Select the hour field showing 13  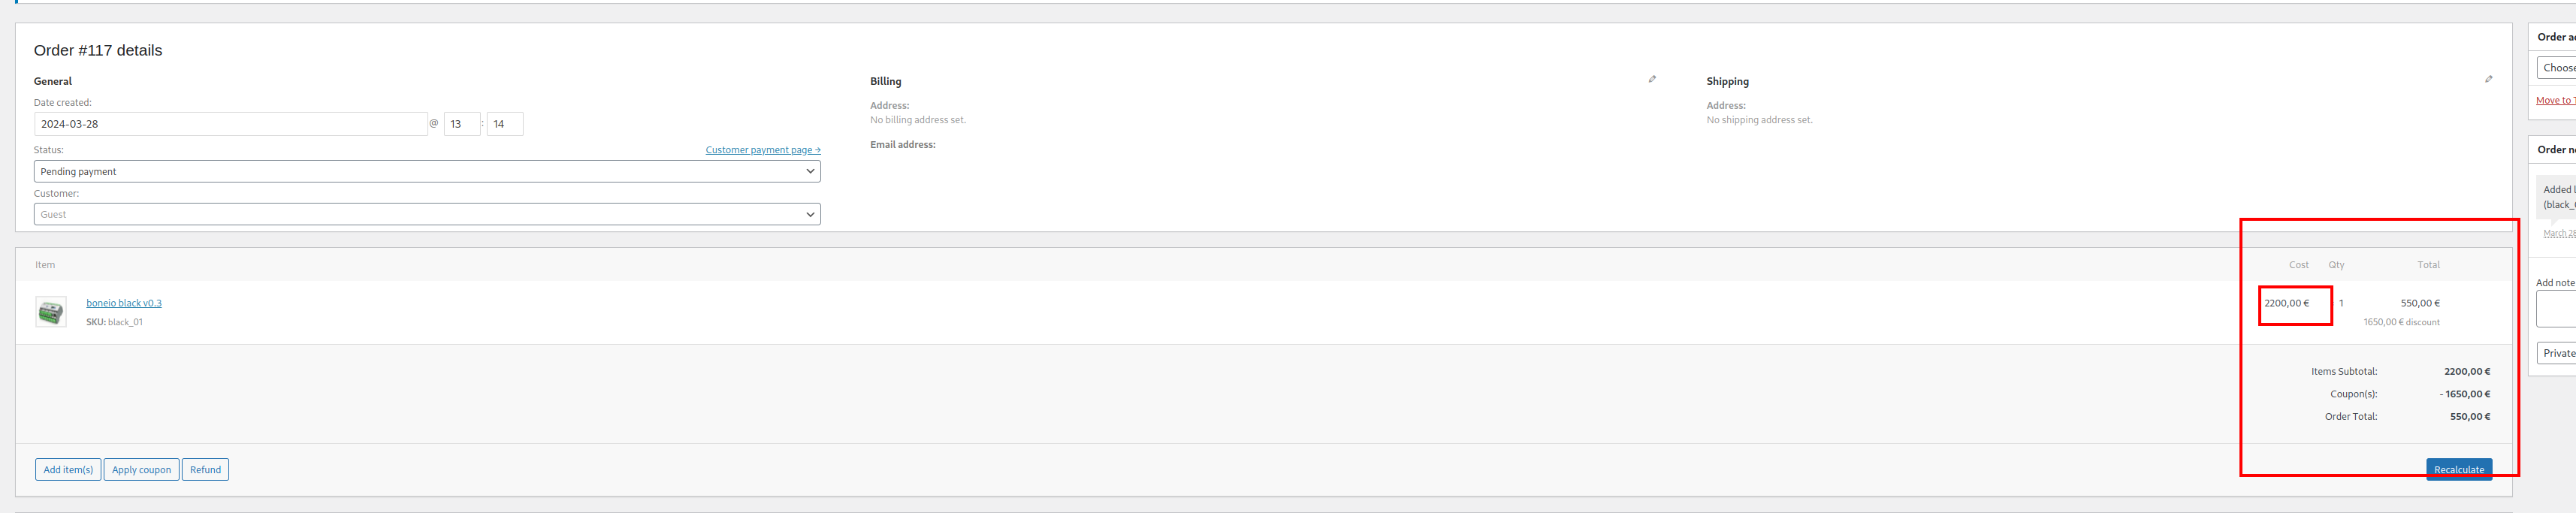[x=462, y=124]
